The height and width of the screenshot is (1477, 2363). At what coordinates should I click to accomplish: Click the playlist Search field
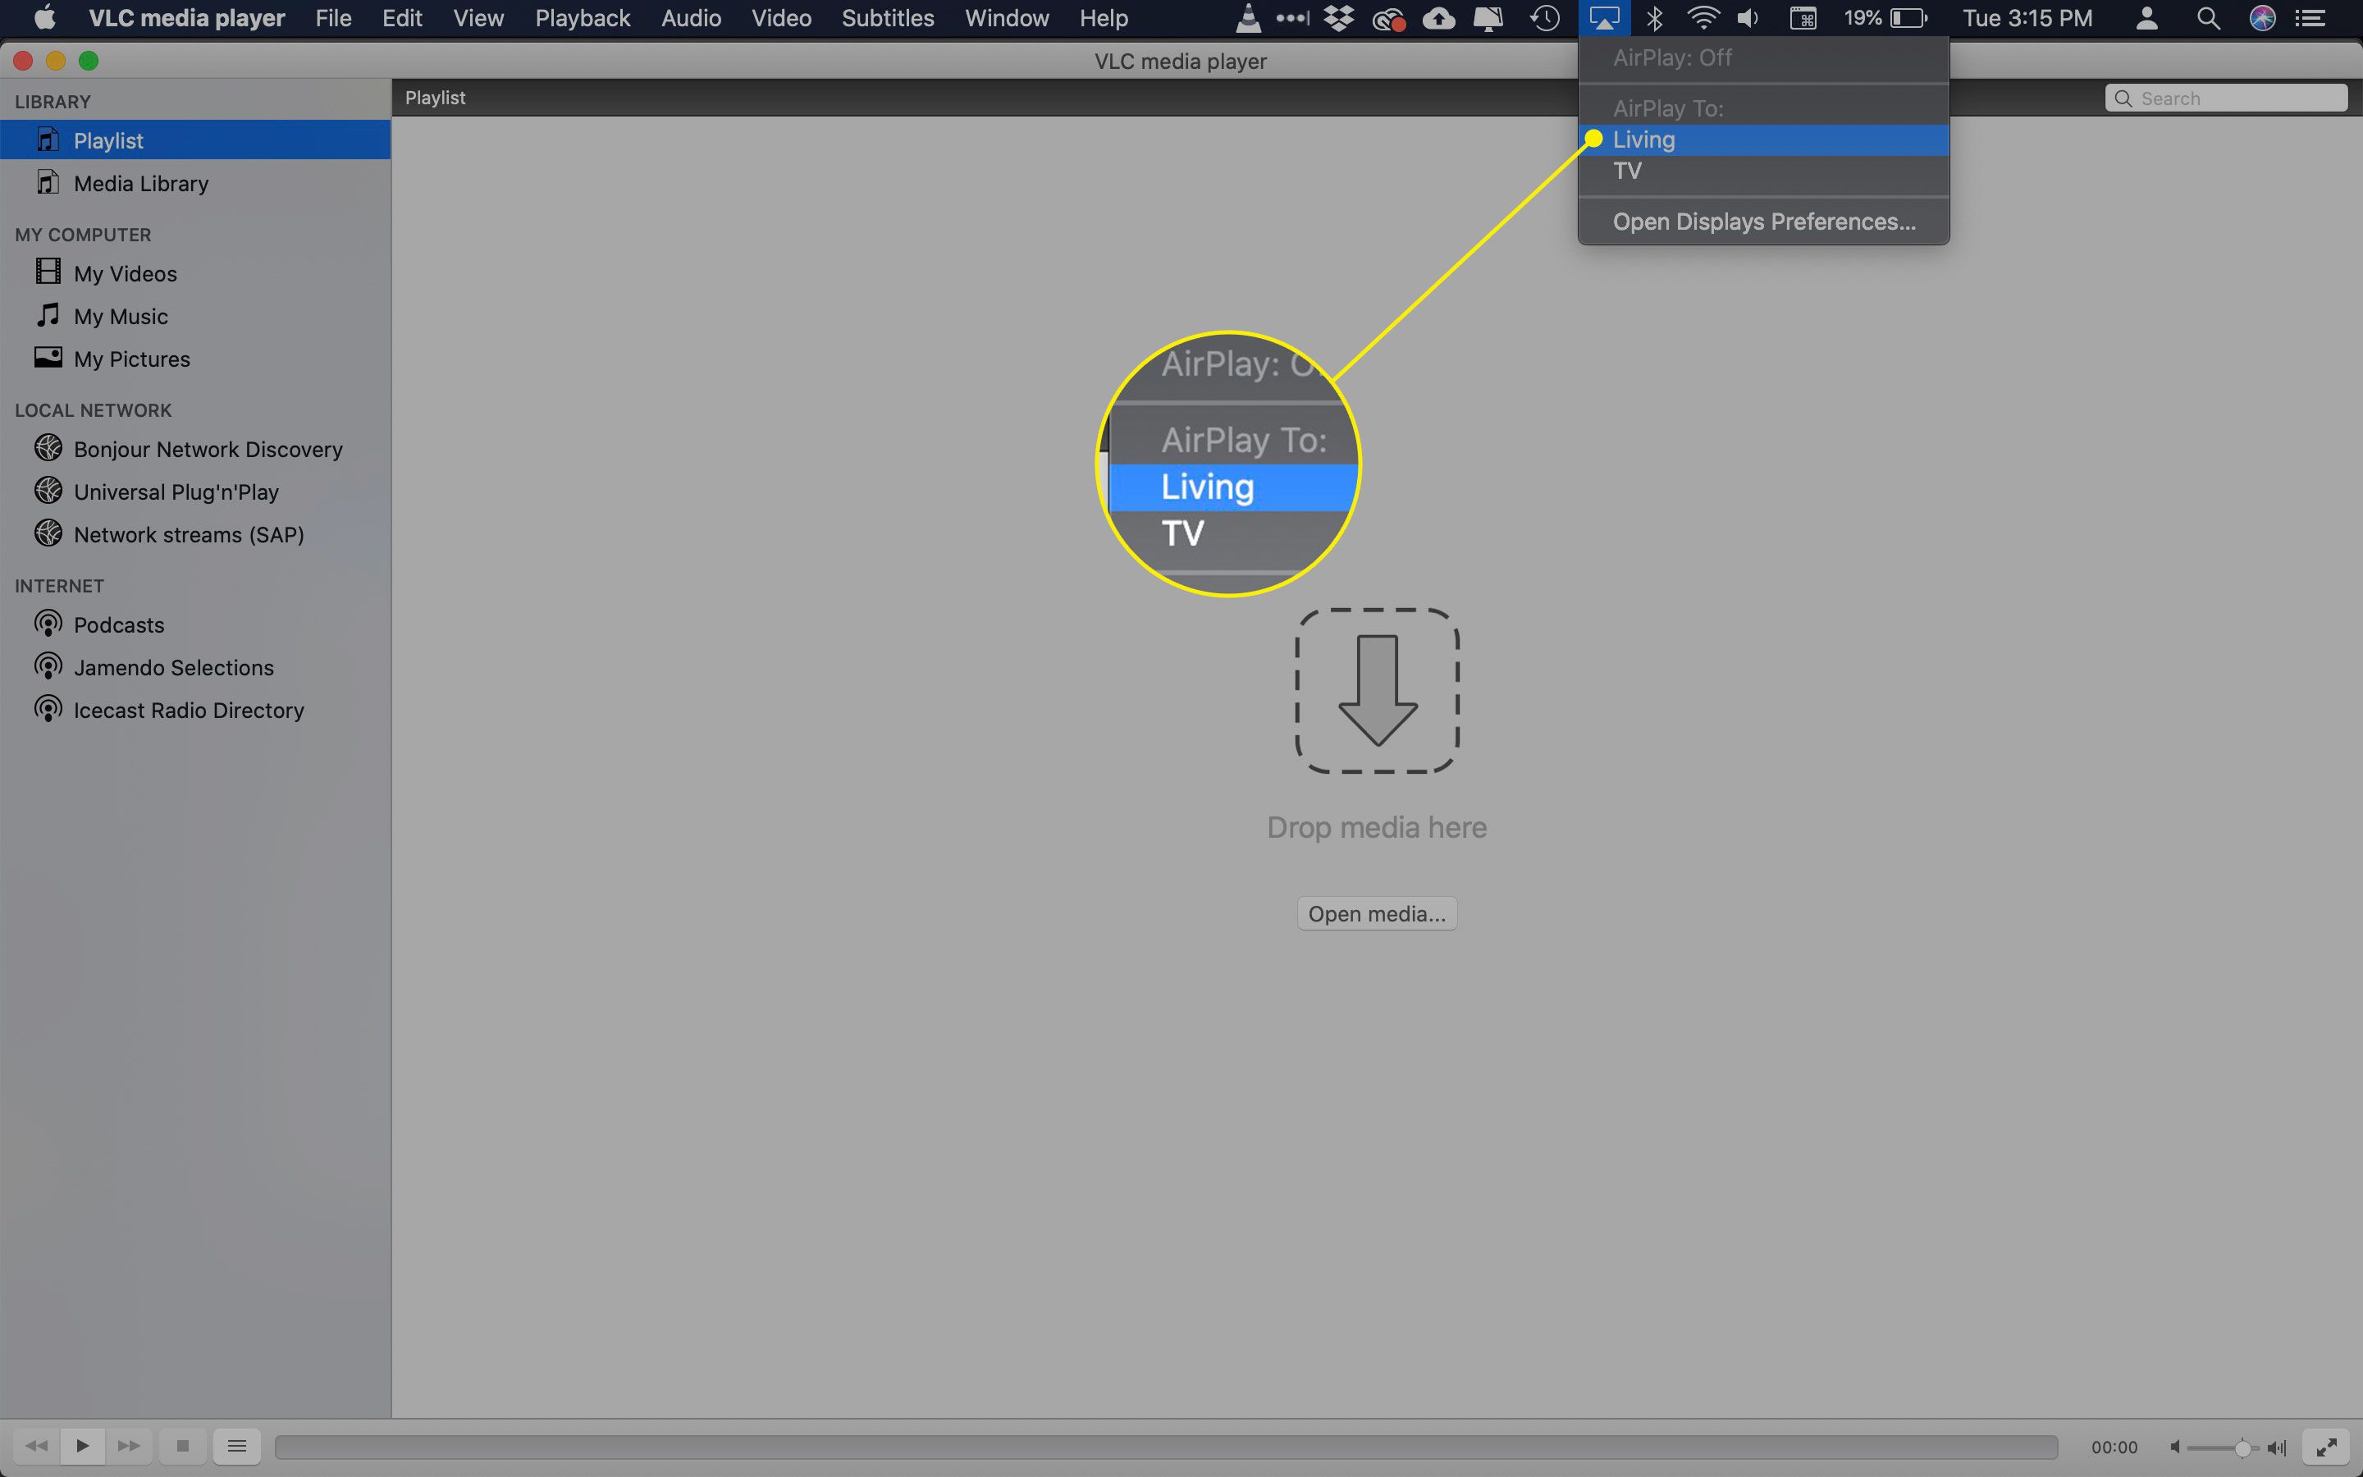(2226, 98)
